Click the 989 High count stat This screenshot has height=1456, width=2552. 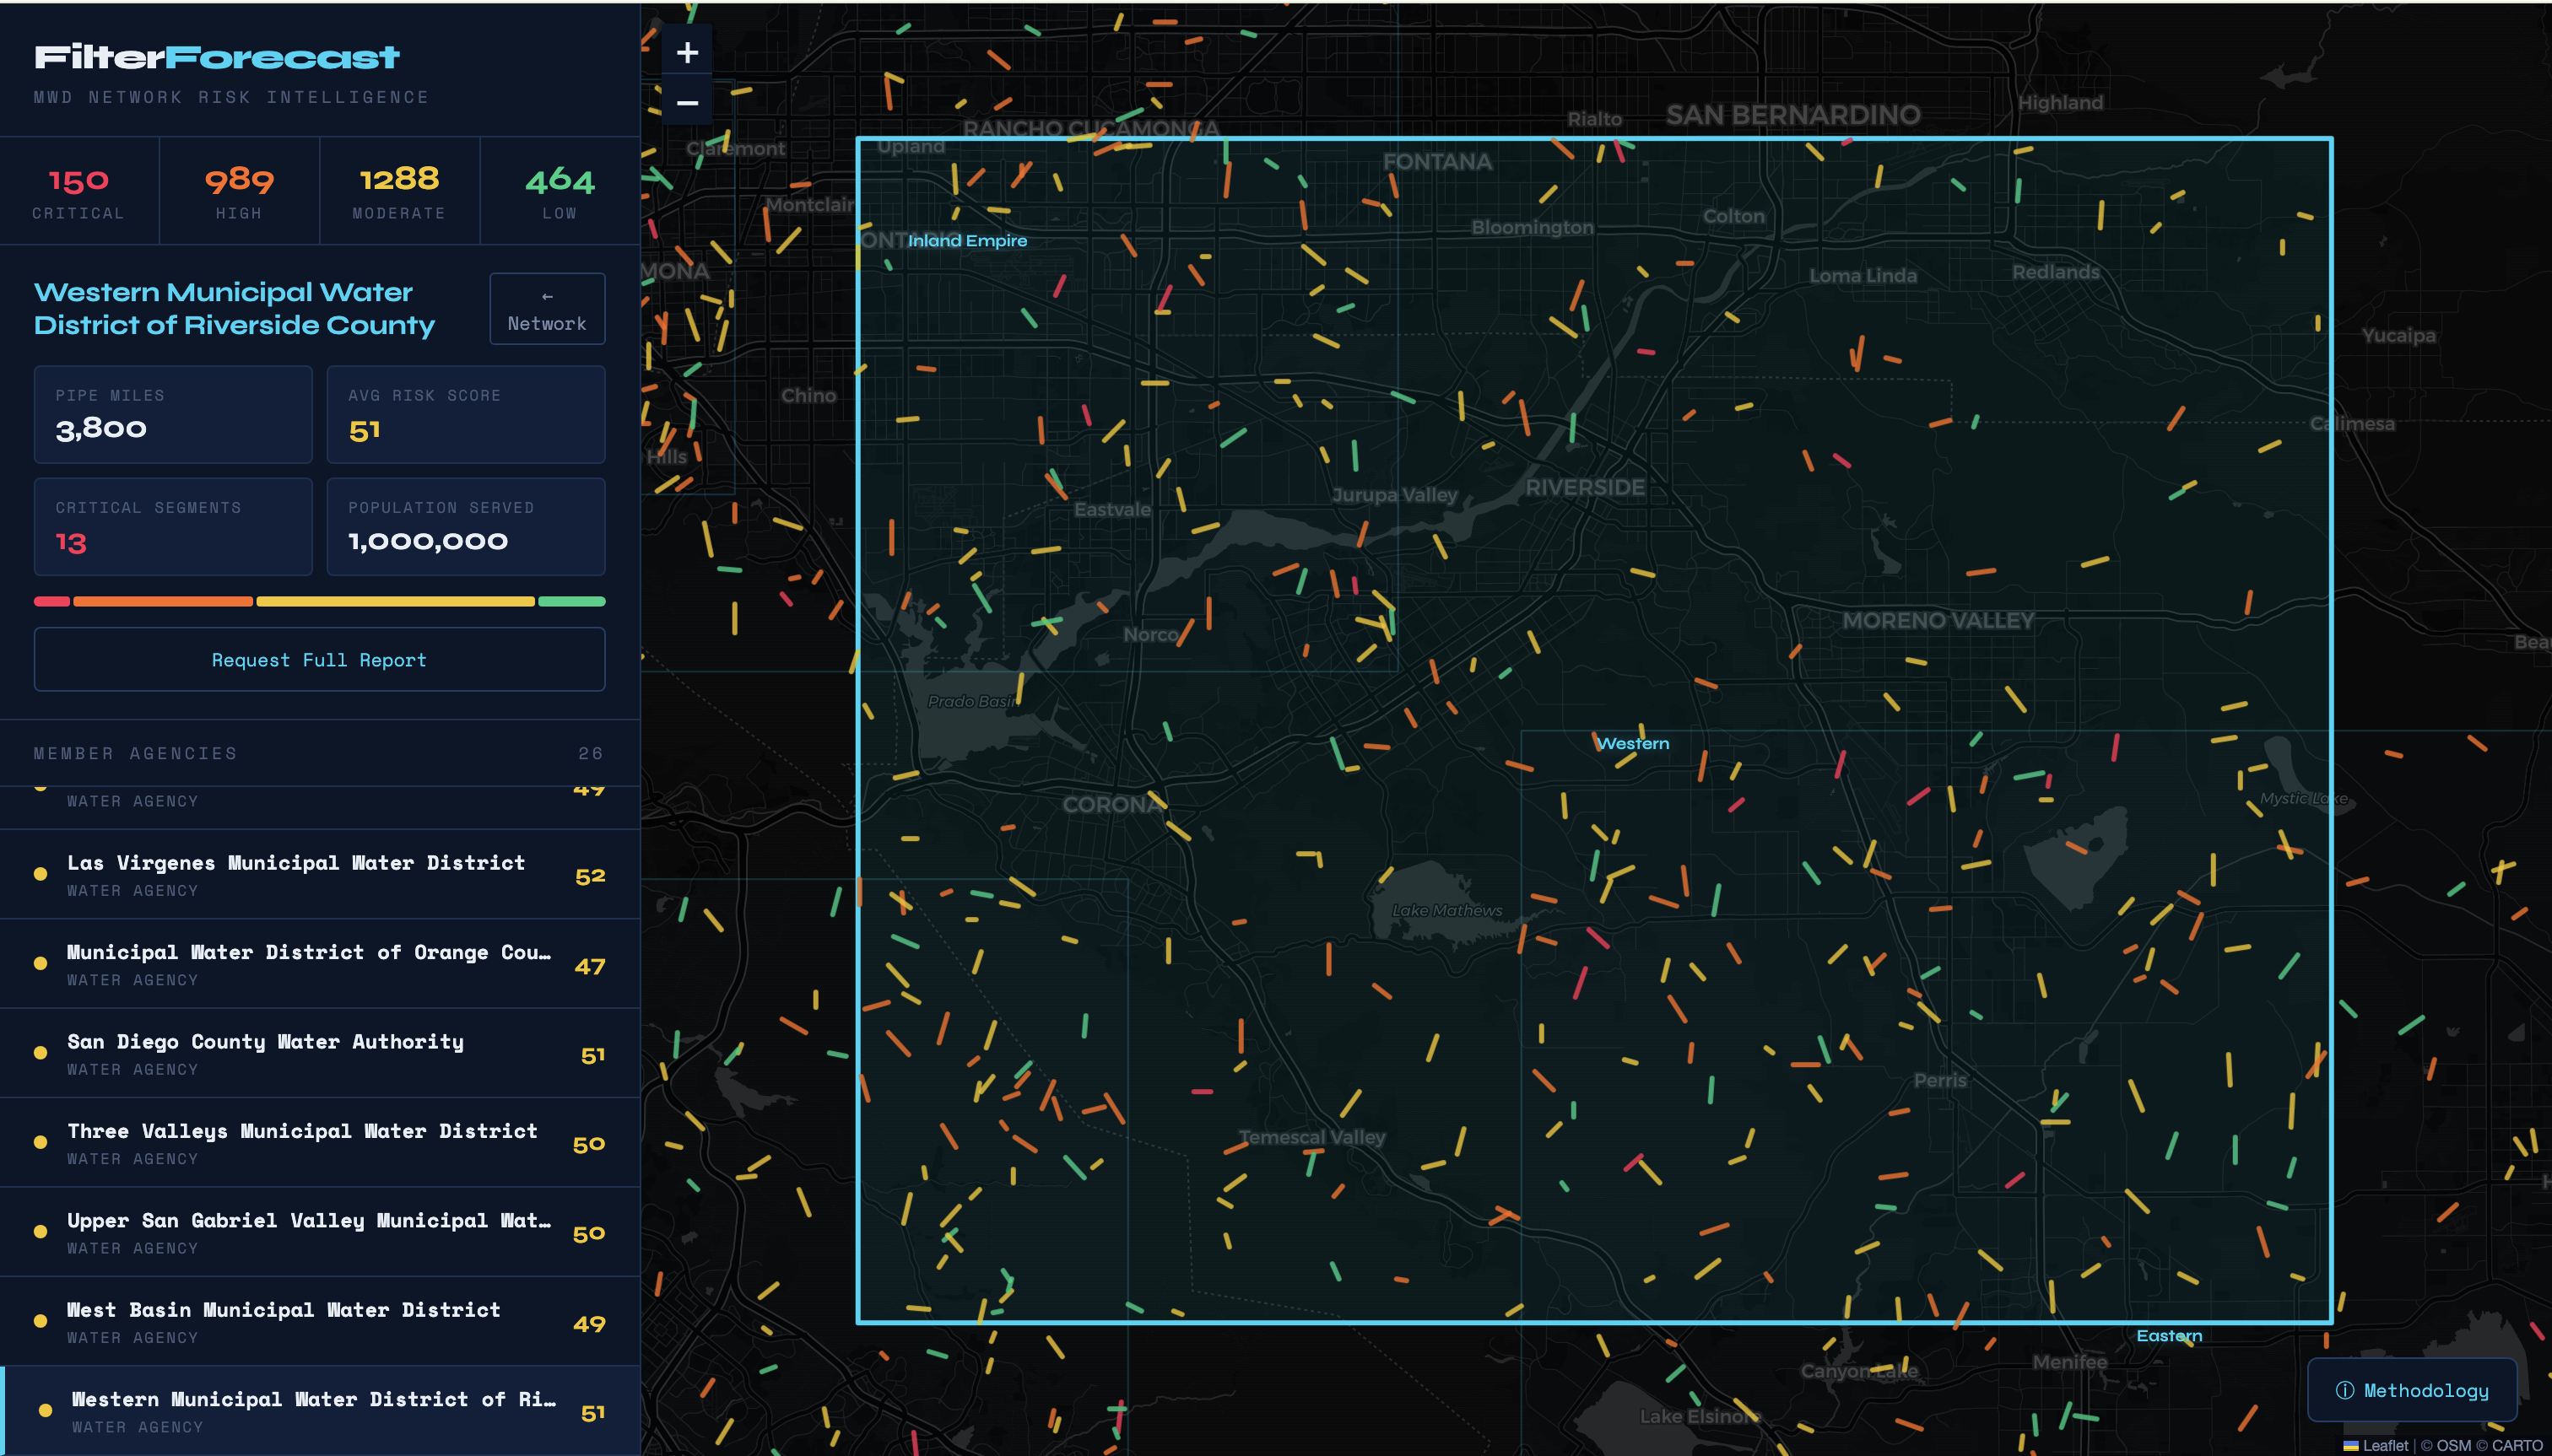pyautogui.click(x=239, y=191)
